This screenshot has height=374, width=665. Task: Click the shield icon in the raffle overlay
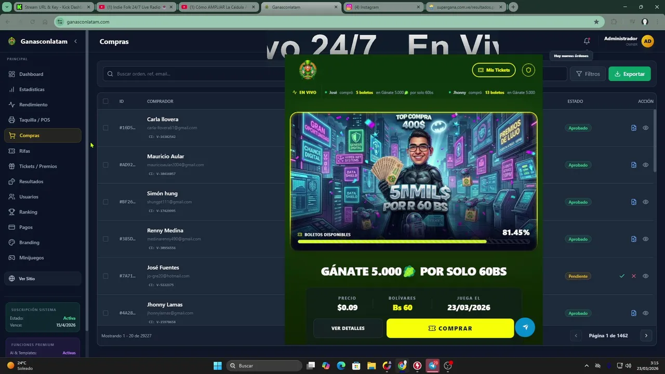tap(528, 70)
